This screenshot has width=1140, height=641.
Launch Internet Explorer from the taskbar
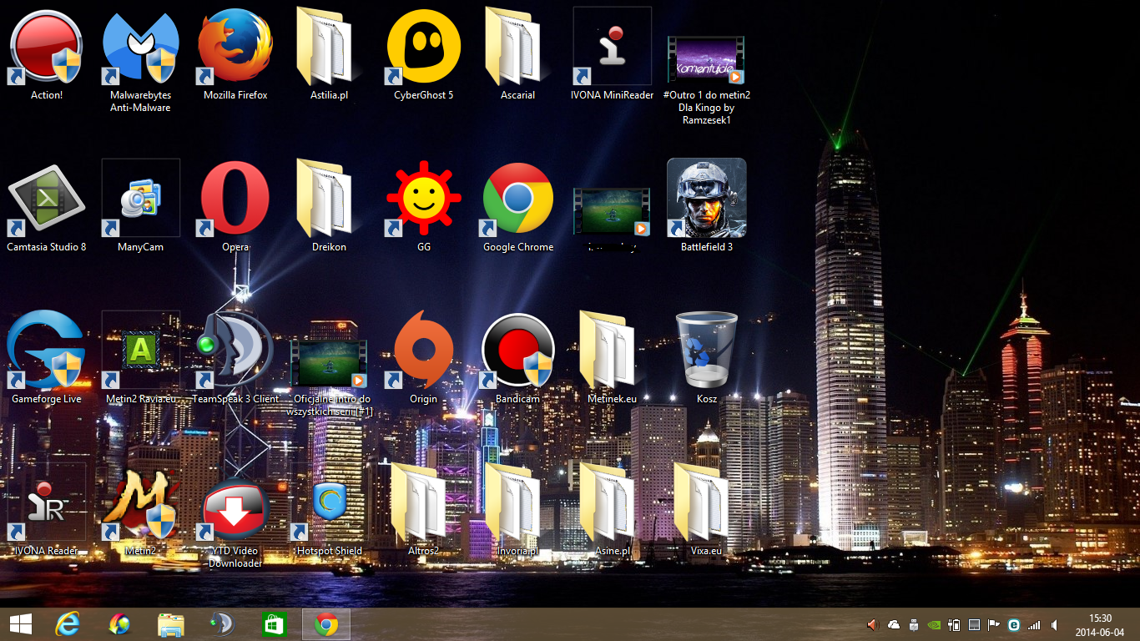click(67, 624)
